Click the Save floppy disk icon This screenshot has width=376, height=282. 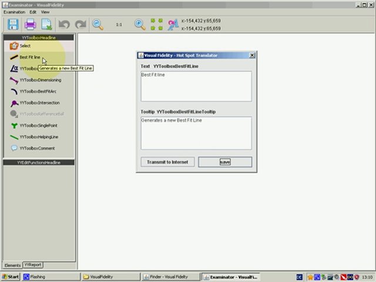[13, 25]
